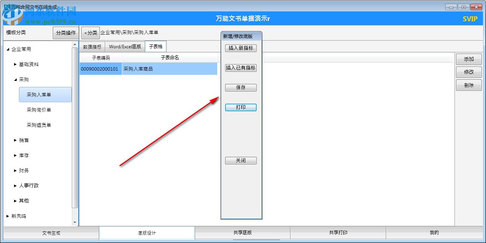
Task: Click the <分类 button near the path
Action: [x=90, y=33]
